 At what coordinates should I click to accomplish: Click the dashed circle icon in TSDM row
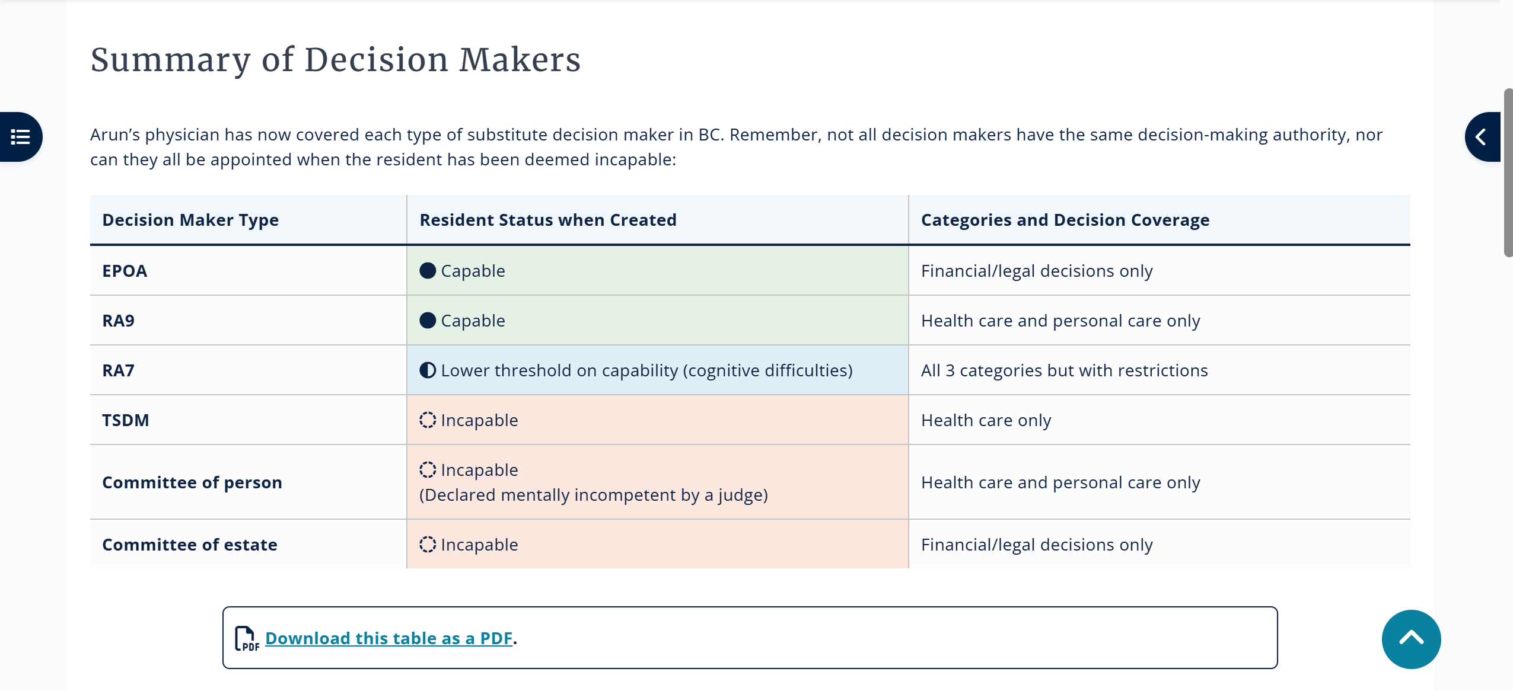click(x=428, y=420)
